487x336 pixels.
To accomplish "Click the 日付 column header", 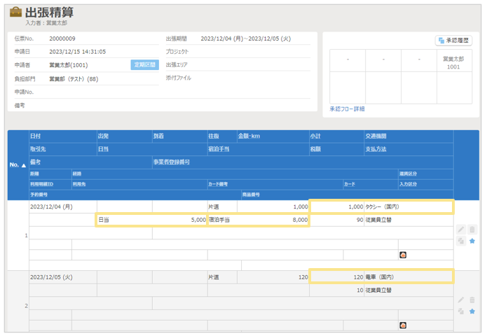I will 36,136.
